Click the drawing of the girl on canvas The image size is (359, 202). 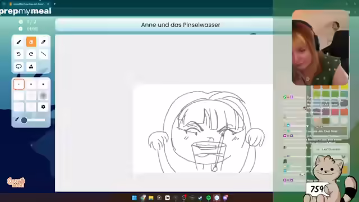pos(206,132)
